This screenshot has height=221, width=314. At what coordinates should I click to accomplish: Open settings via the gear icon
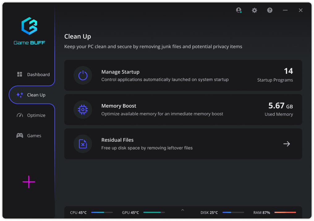(254, 10)
